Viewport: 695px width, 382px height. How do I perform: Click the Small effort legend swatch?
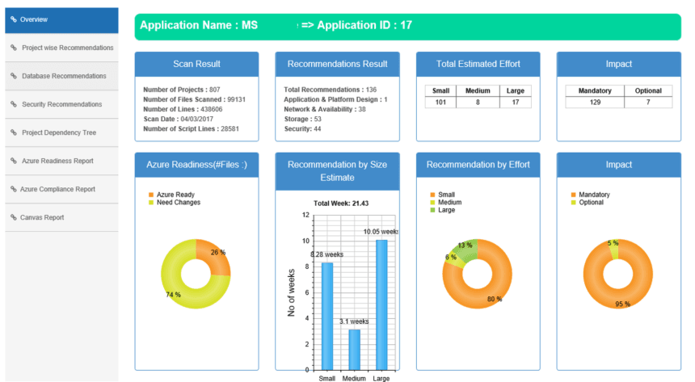coord(432,195)
